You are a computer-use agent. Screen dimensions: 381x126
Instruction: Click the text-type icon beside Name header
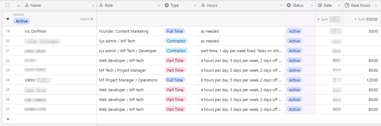pyautogui.click(x=27, y=5)
